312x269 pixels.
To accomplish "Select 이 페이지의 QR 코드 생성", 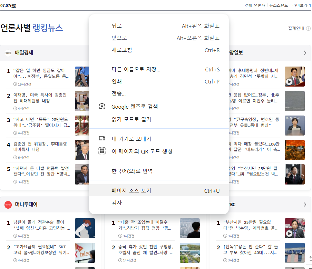I will (159, 151).
